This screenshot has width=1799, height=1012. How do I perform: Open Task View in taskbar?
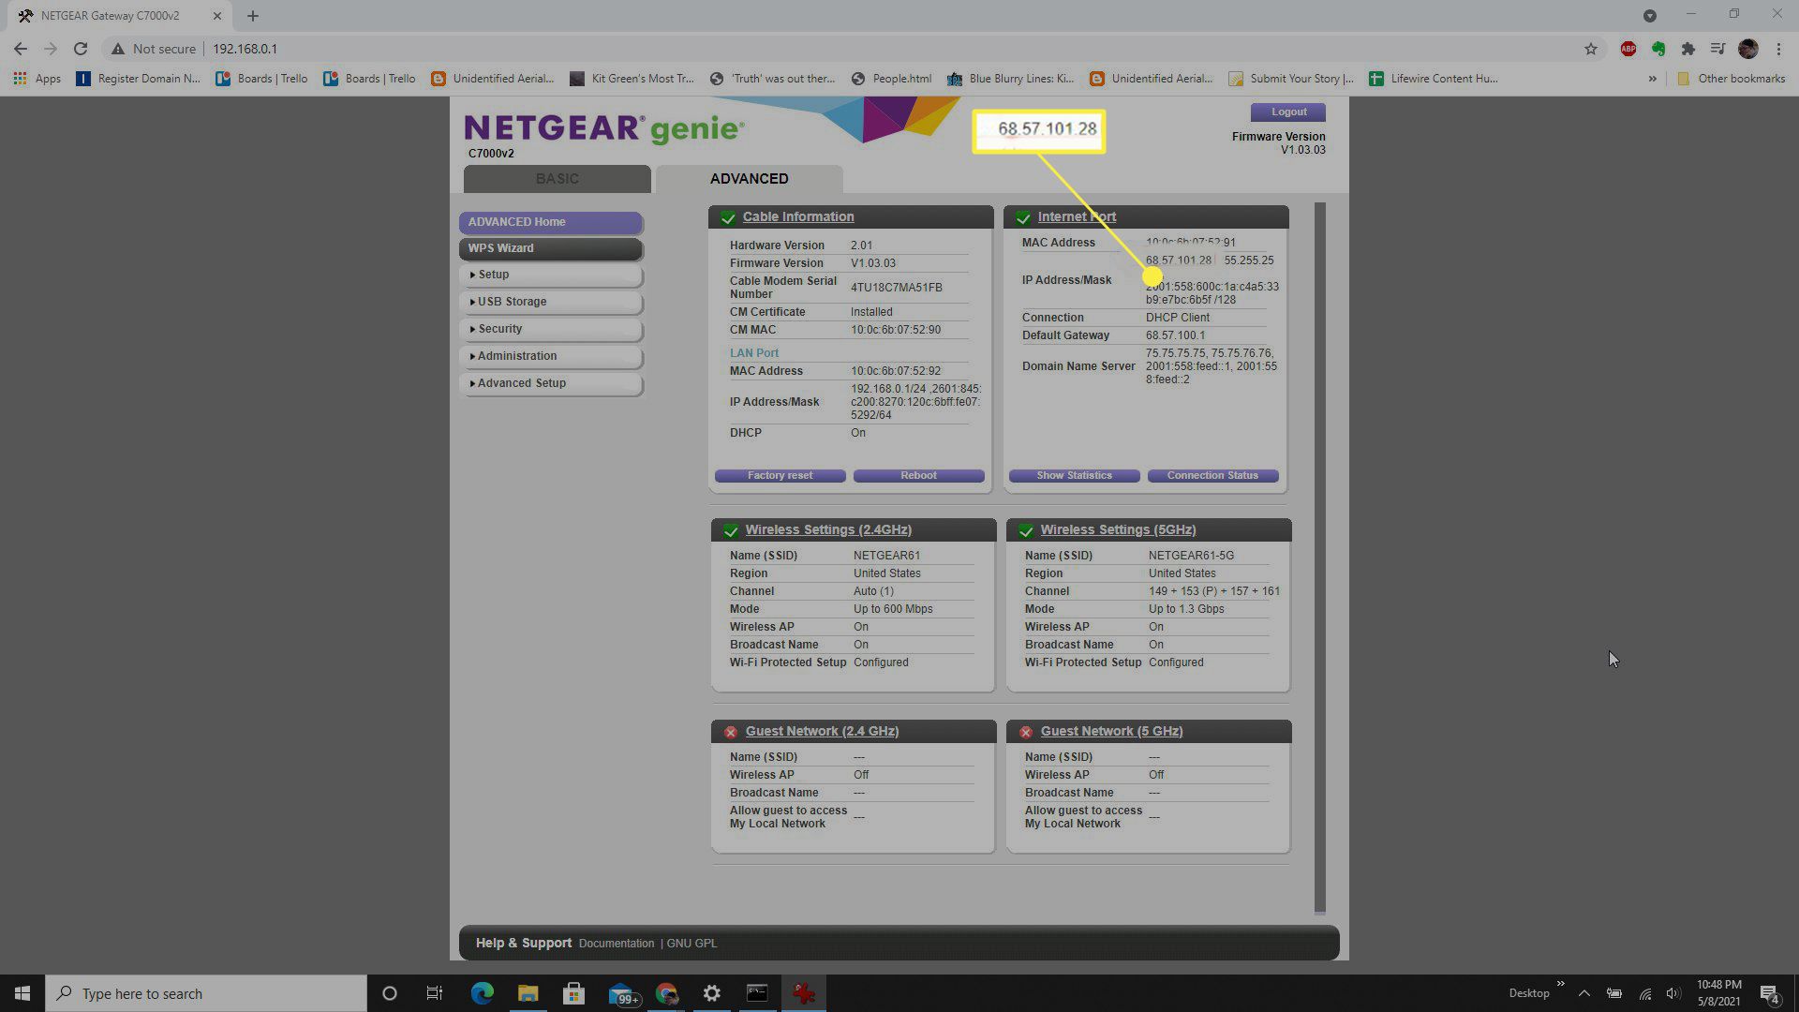(435, 993)
